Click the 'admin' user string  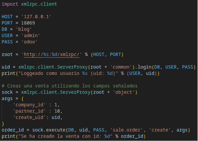point(31,35)
